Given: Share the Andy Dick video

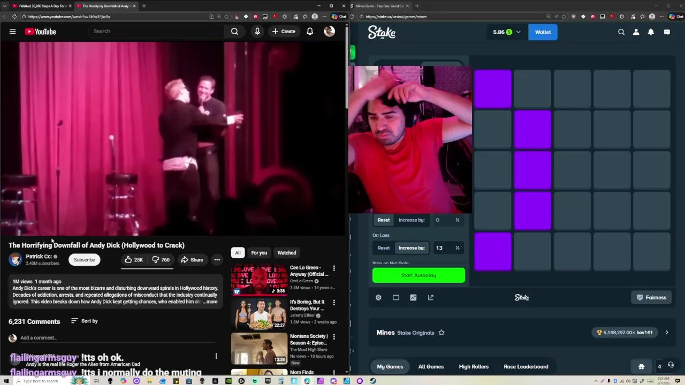Looking at the screenshot, I should point(192,260).
